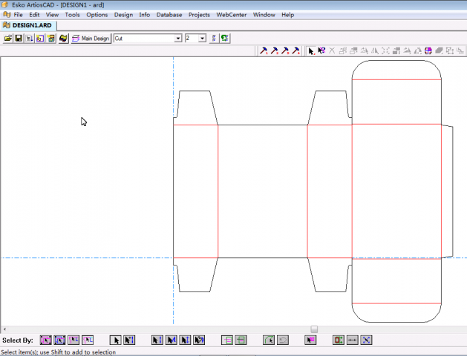
Task: Toggle the first Select By mode button
Action: click(46, 340)
